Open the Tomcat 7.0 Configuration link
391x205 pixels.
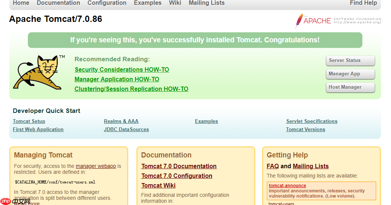pos(177,176)
